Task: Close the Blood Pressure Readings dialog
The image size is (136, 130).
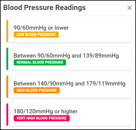Action: pyautogui.click(x=130, y=8)
